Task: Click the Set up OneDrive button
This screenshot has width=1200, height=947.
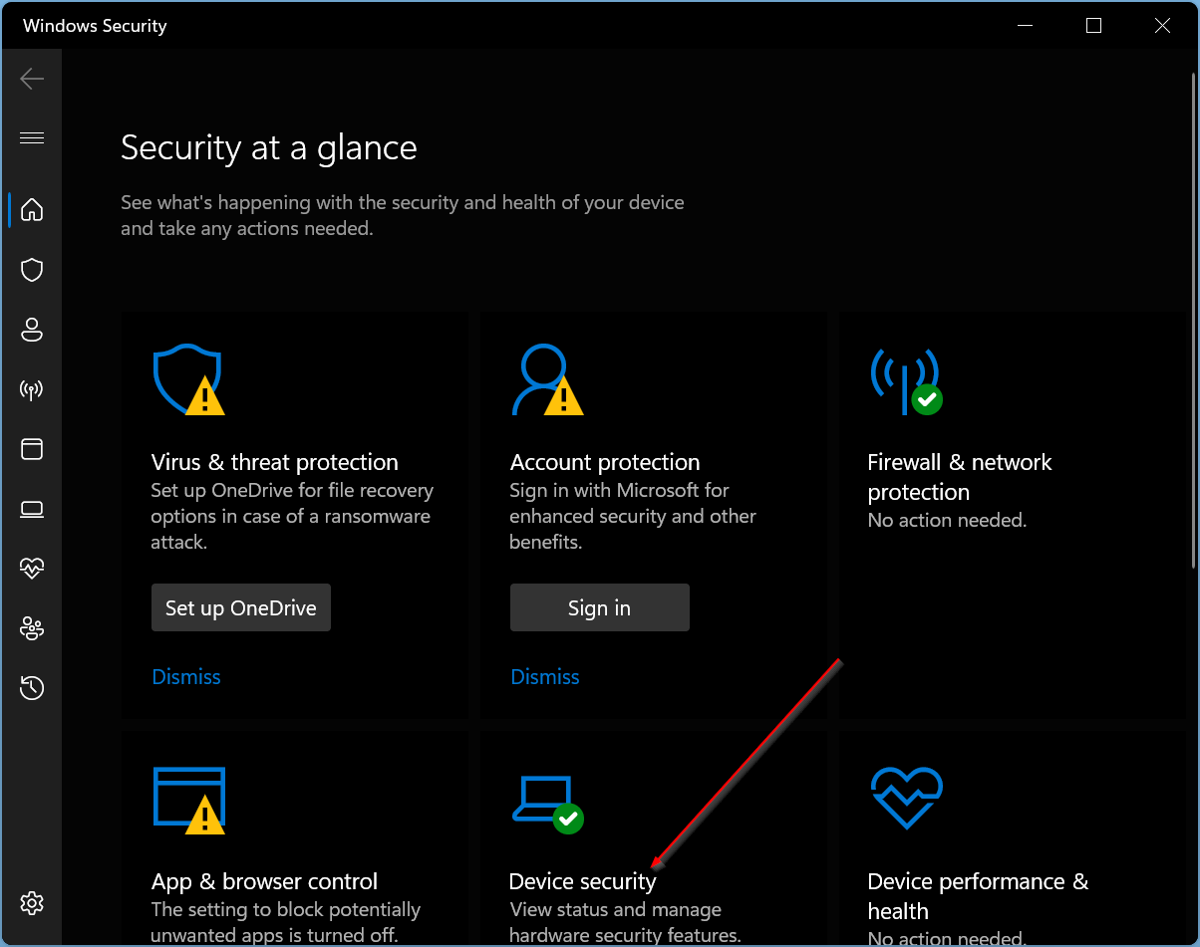Action: [x=241, y=607]
